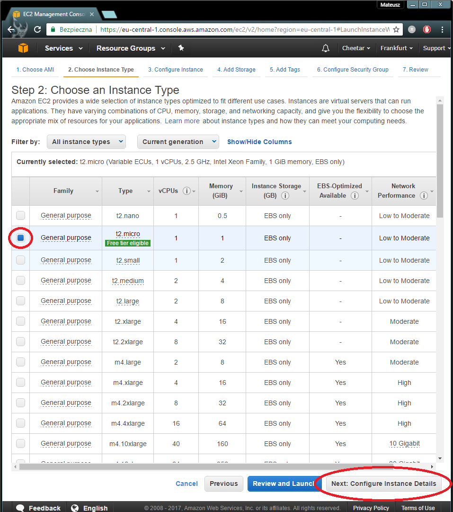This screenshot has width=453, height=512.
Task: Open the All instance types filter dropdown
Action: (86, 142)
